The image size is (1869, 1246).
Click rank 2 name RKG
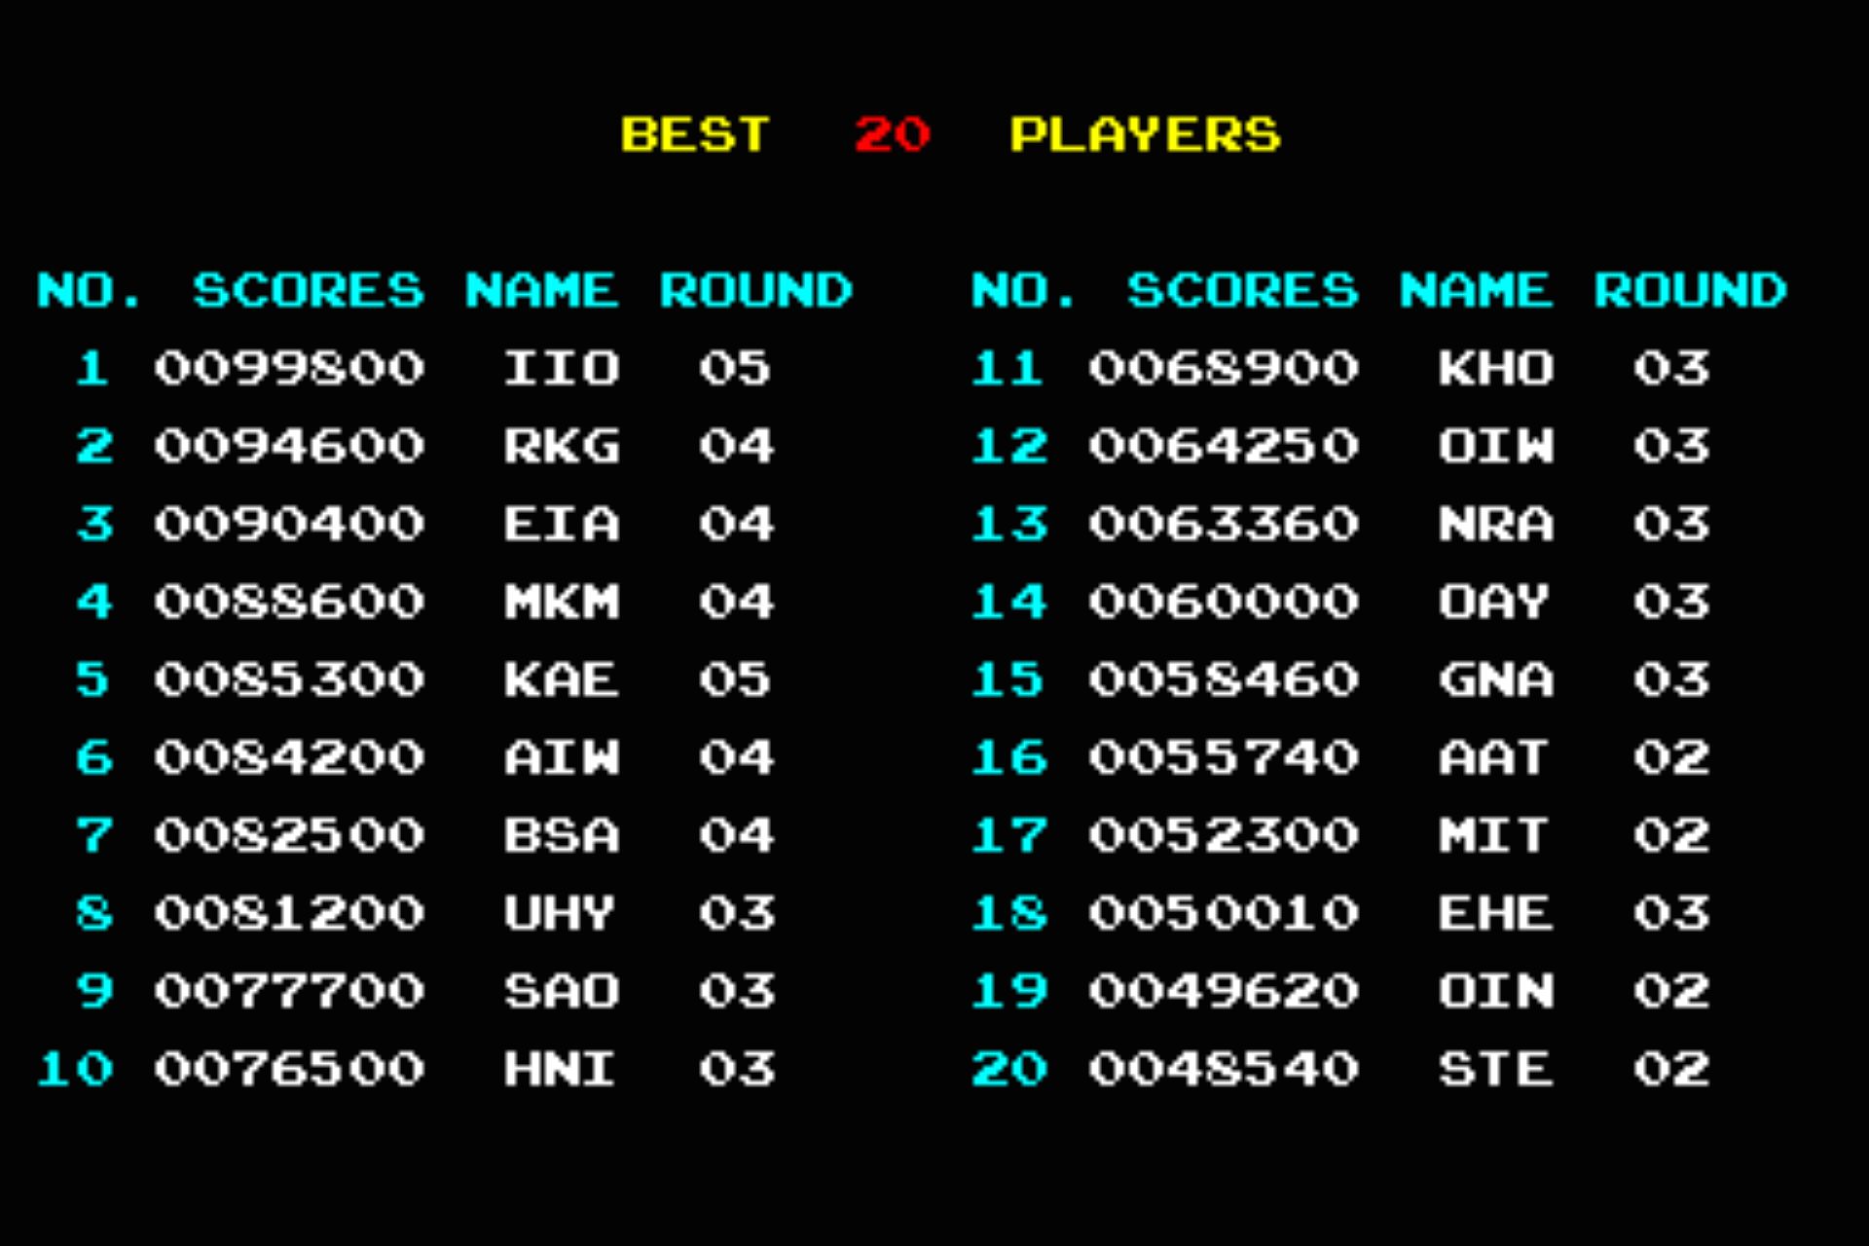(561, 446)
